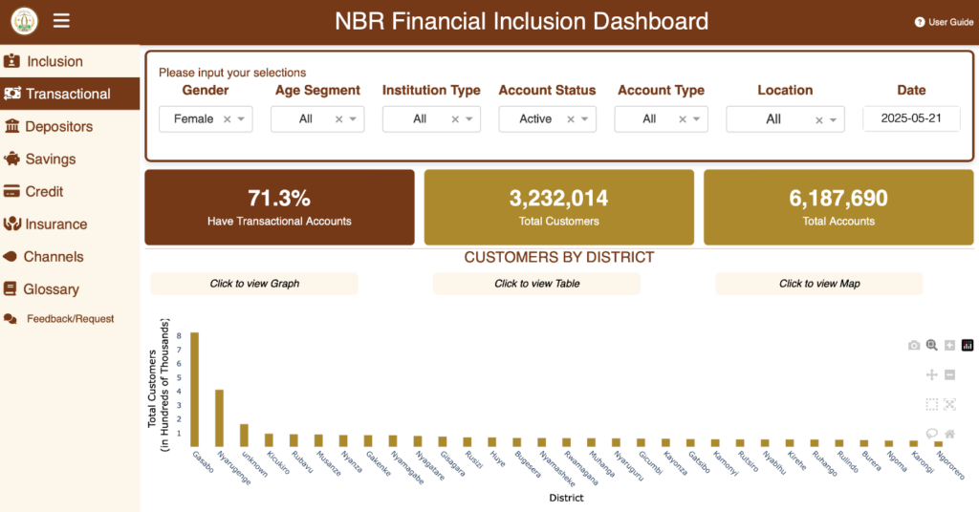Open the Plotly logo icon

[968, 346]
